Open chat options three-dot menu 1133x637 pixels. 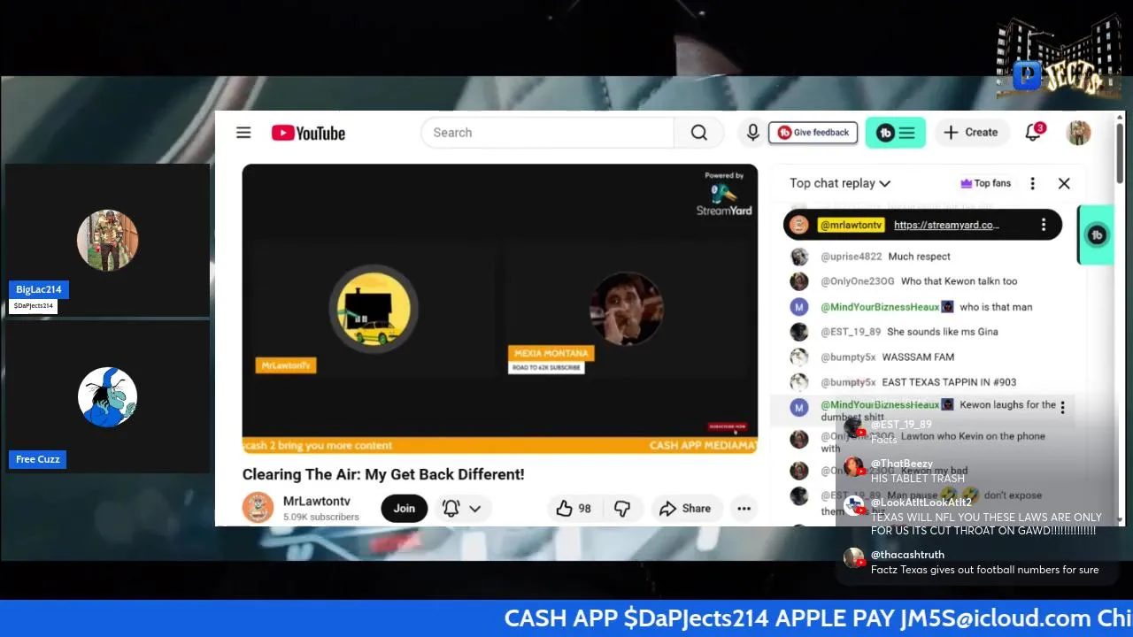pos(1032,183)
